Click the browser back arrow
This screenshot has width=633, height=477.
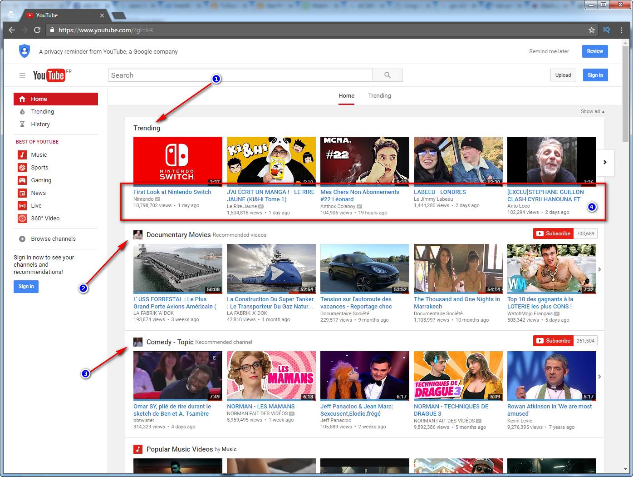(x=12, y=30)
